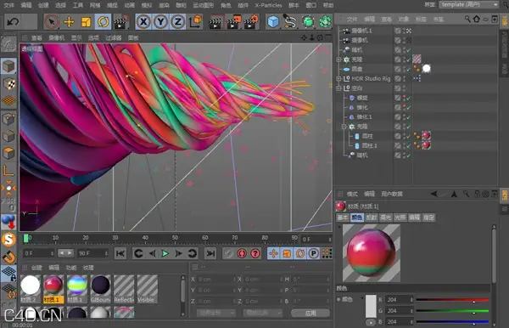
Task: Click Record Active Objects red button
Action: [242, 253]
